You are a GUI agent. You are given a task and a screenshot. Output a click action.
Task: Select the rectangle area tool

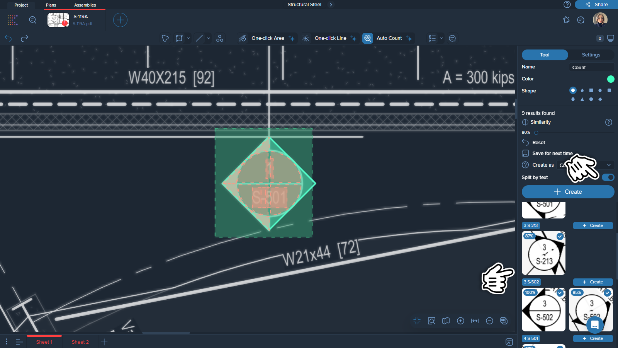tap(179, 38)
